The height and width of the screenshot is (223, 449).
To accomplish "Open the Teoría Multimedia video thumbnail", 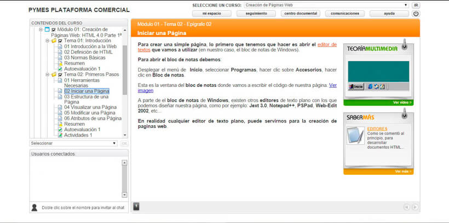I will click(378, 75).
